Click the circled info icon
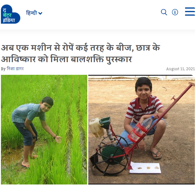Image resolution: width=195 pixels, height=191 pixels. [175, 12]
